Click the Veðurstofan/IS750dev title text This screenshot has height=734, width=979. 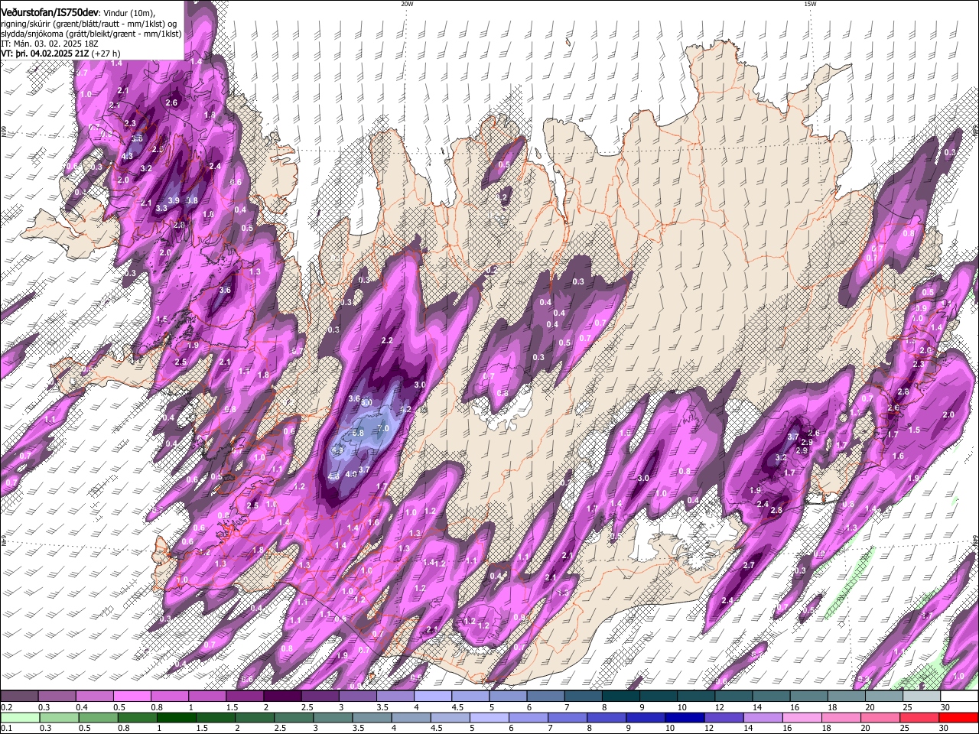(x=50, y=12)
